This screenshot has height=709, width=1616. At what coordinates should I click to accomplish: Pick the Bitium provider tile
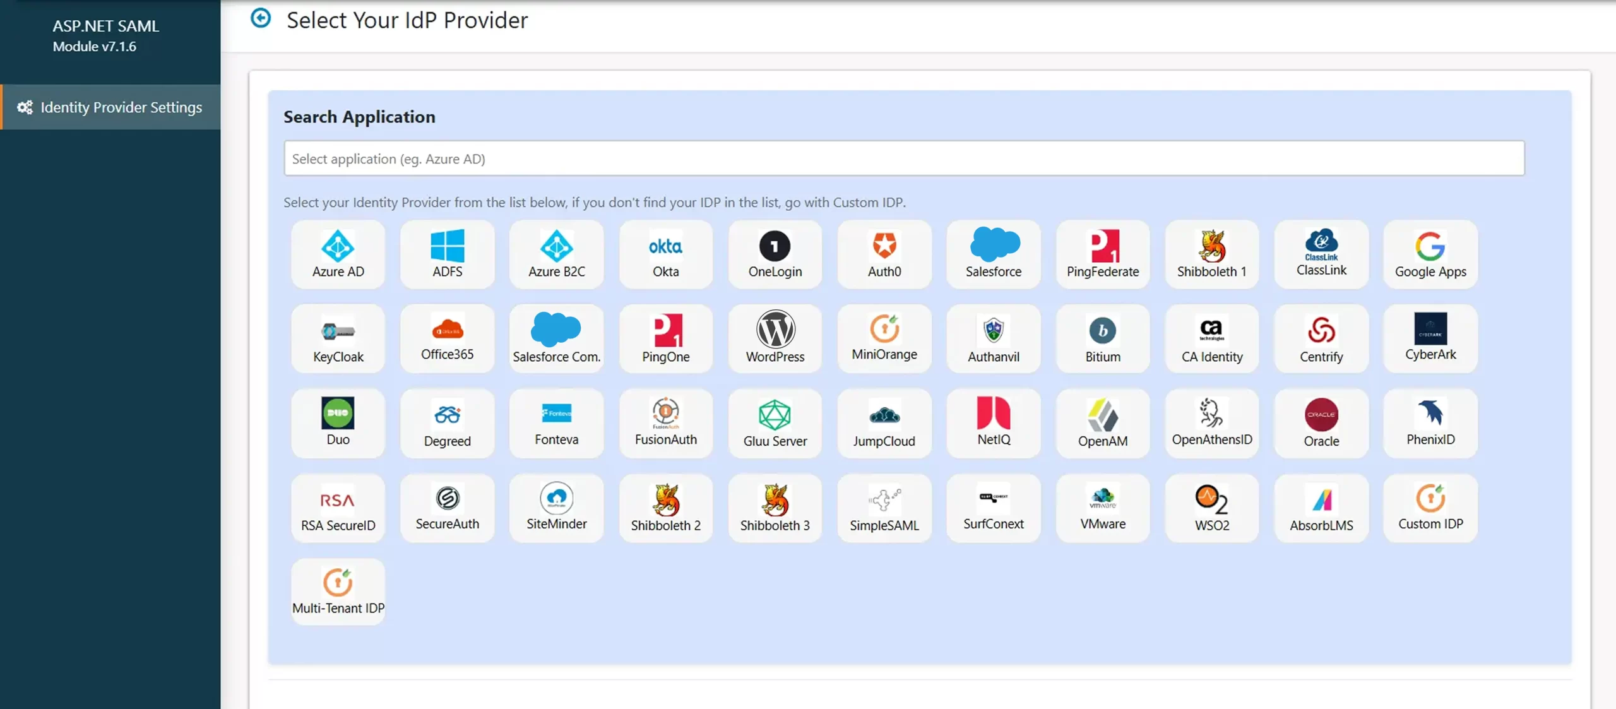[x=1102, y=339]
